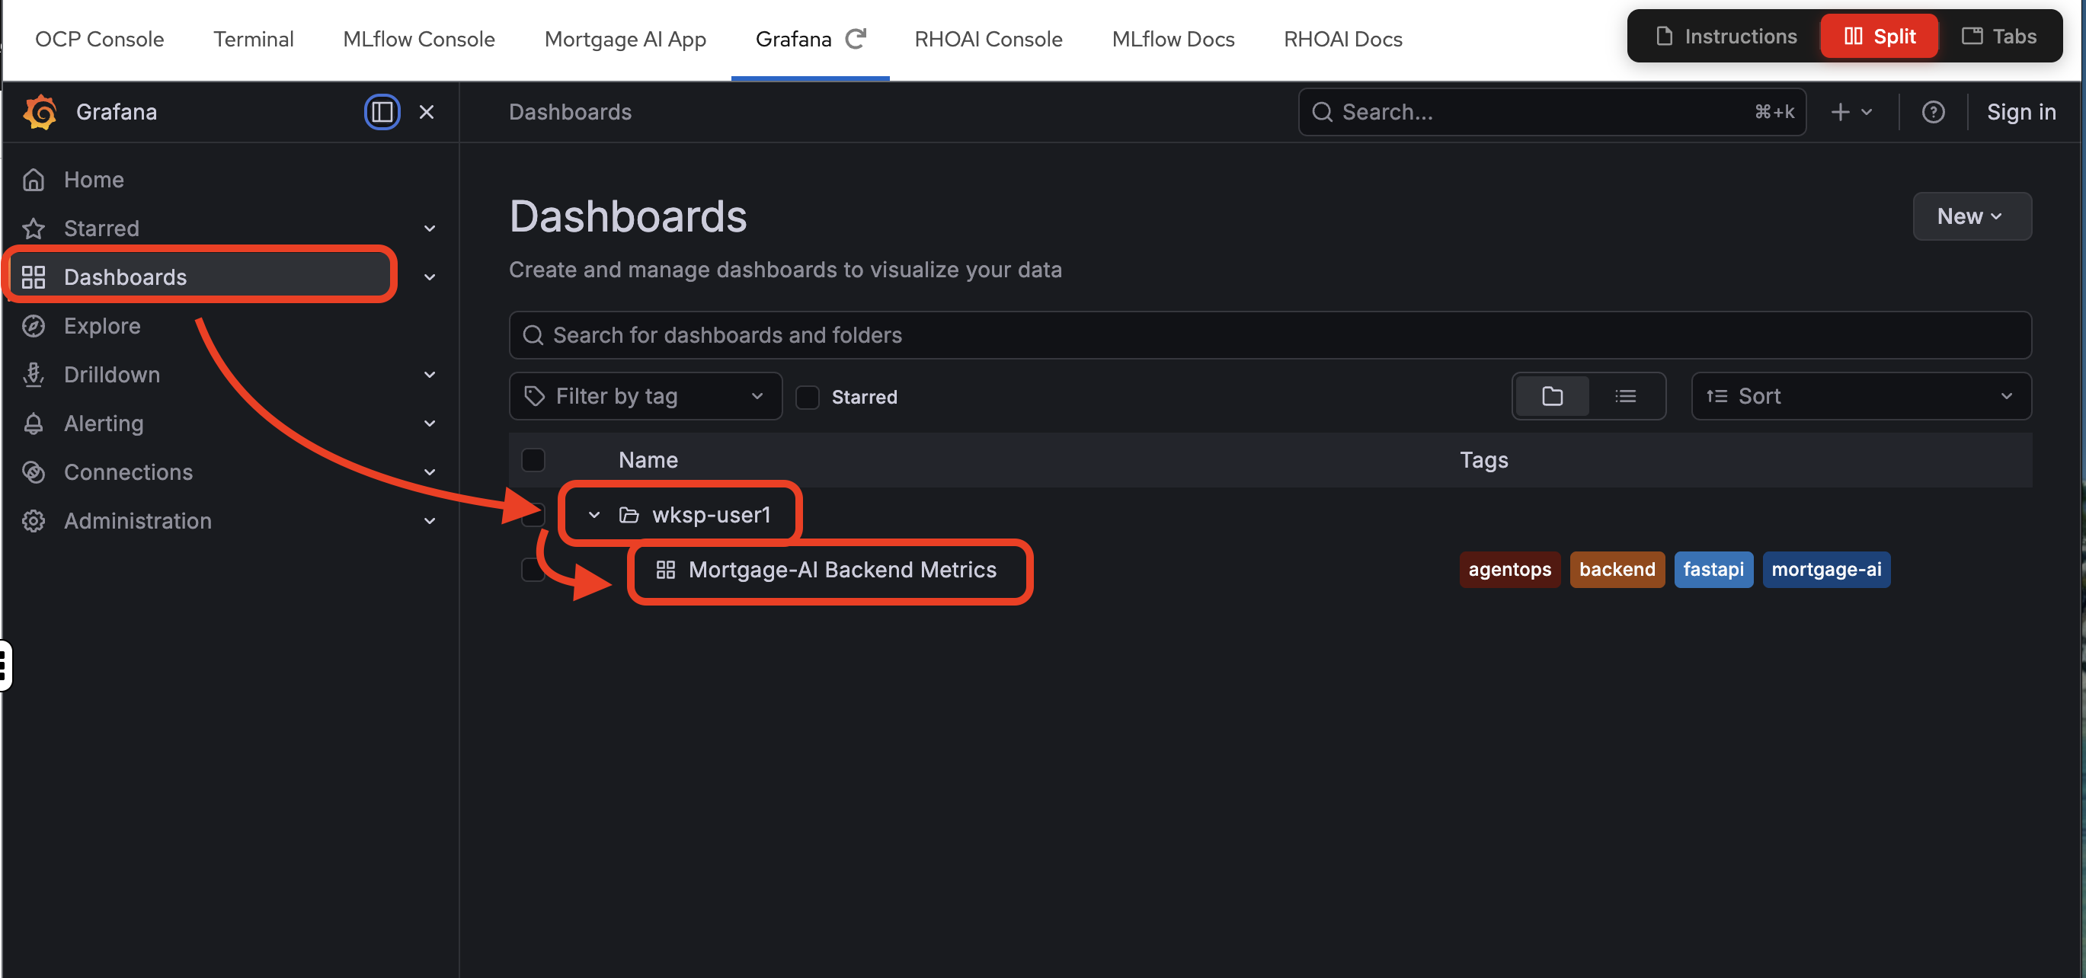Open the New dropdown button
Image resolution: width=2086 pixels, height=978 pixels.
click(x=1971, y=216)
